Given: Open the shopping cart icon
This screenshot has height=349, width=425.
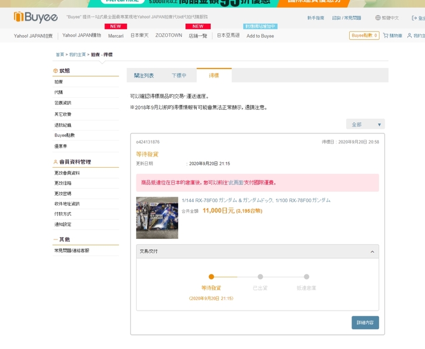Looking at the screenshot, I should 386,36.
